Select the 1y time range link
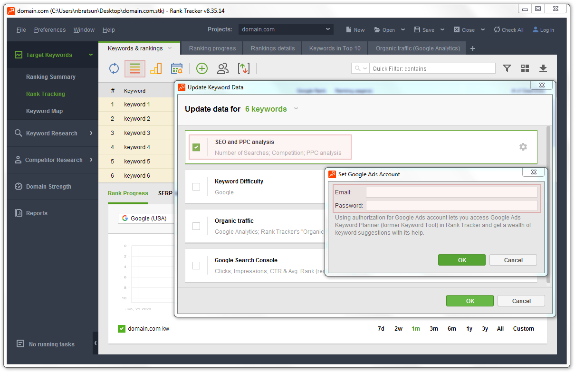575x372 pixels. pyautogui.click(x=469, y=328)
